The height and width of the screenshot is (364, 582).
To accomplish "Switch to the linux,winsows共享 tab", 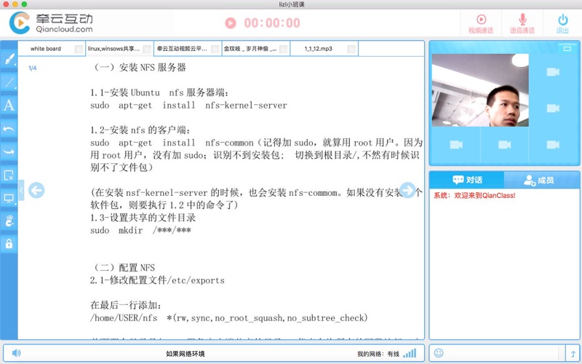I will tap(113, 49).
